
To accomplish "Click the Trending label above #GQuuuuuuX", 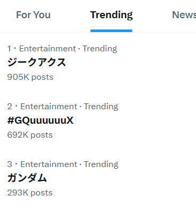I will [101, 107].
